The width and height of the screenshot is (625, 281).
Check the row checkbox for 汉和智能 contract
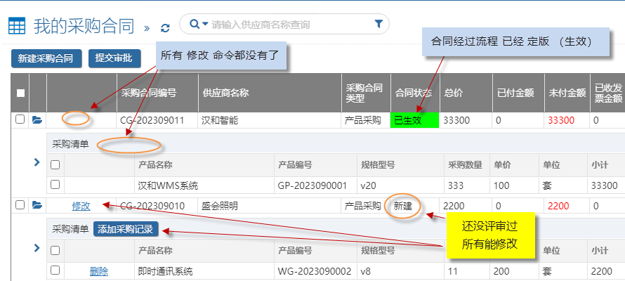(20, 119)
